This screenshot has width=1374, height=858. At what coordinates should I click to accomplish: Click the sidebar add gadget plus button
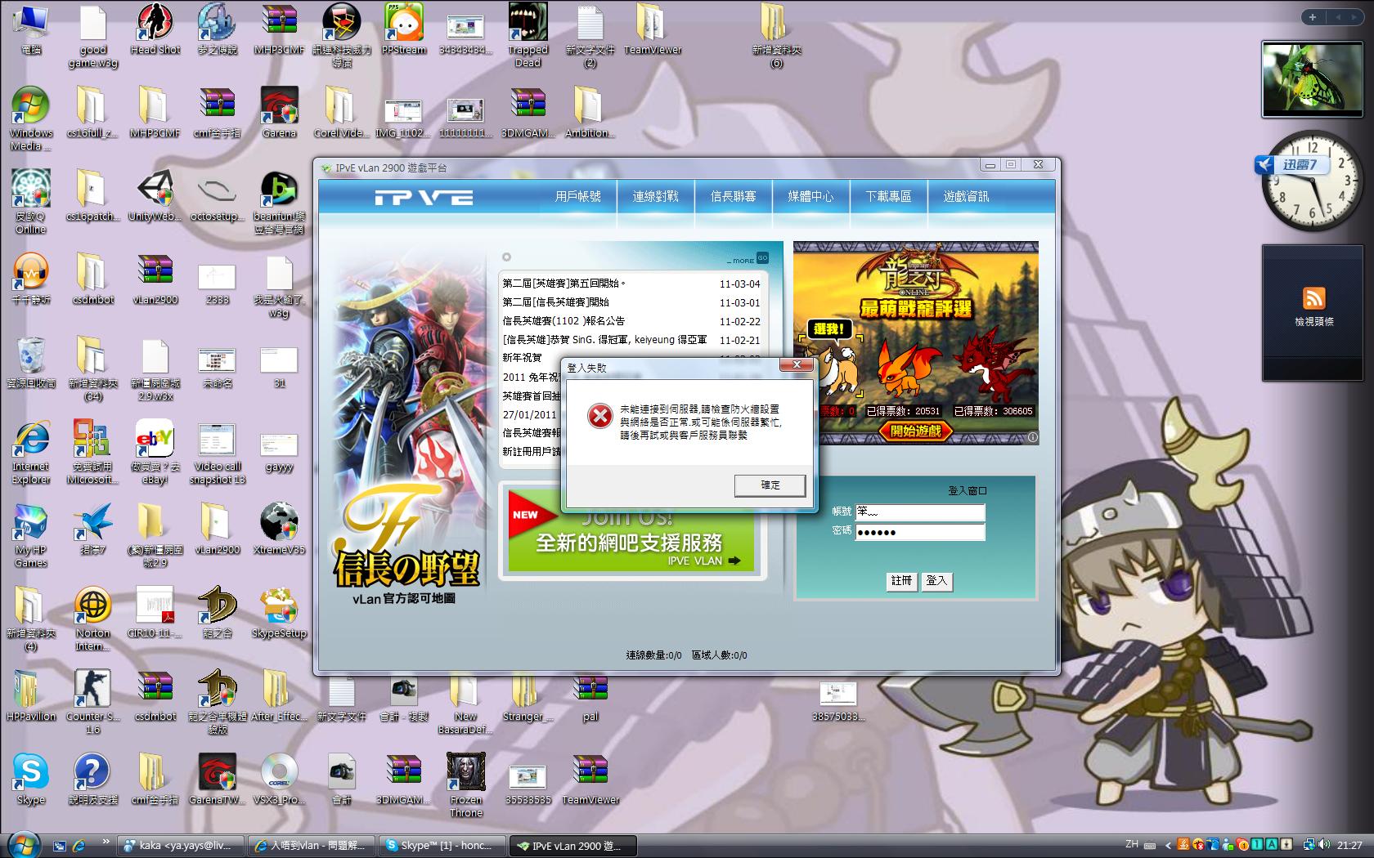pyautogui.click(x=1313, y=17)
